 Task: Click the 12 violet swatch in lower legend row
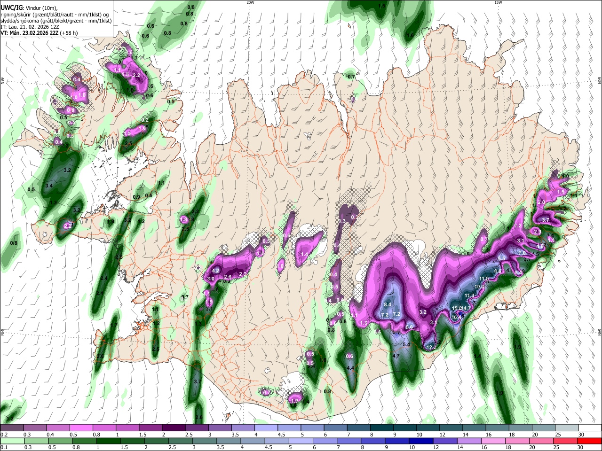[444, 441]
